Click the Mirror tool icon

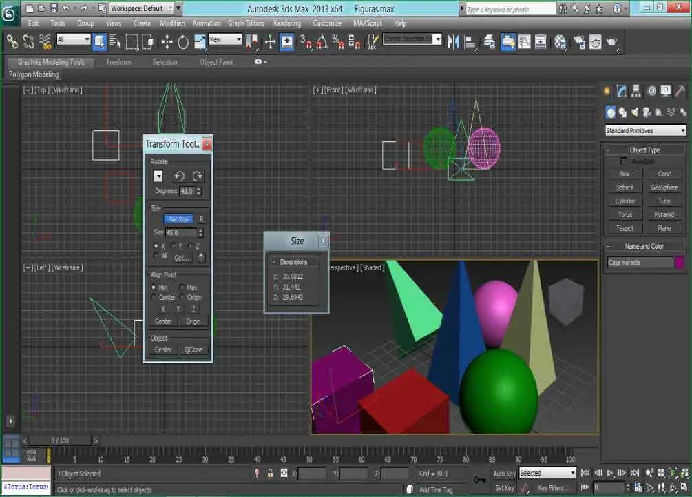coord(453,42)
